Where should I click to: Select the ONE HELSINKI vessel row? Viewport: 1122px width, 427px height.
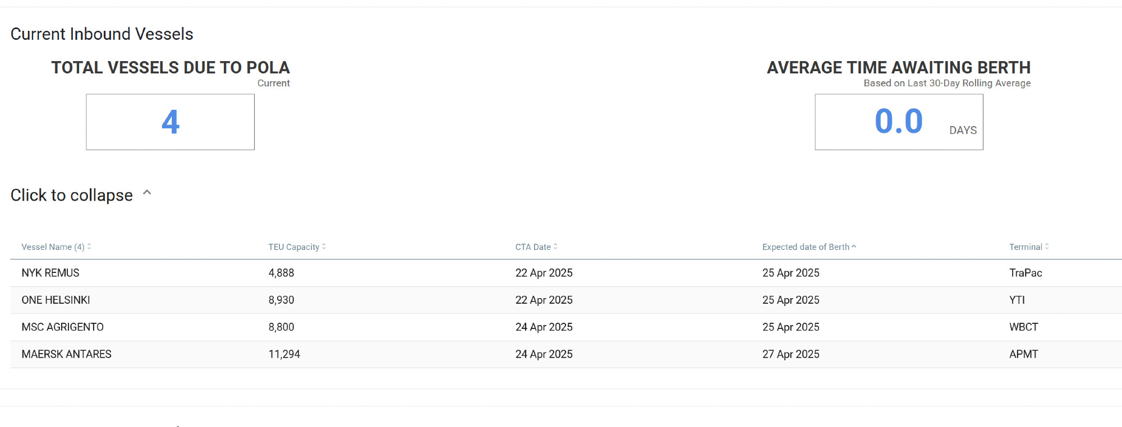tap(566, 300)
